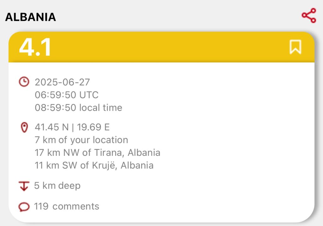
Task: Click "11 km SW of Krujë, Albania"
Action: click(x=94, y=165)
